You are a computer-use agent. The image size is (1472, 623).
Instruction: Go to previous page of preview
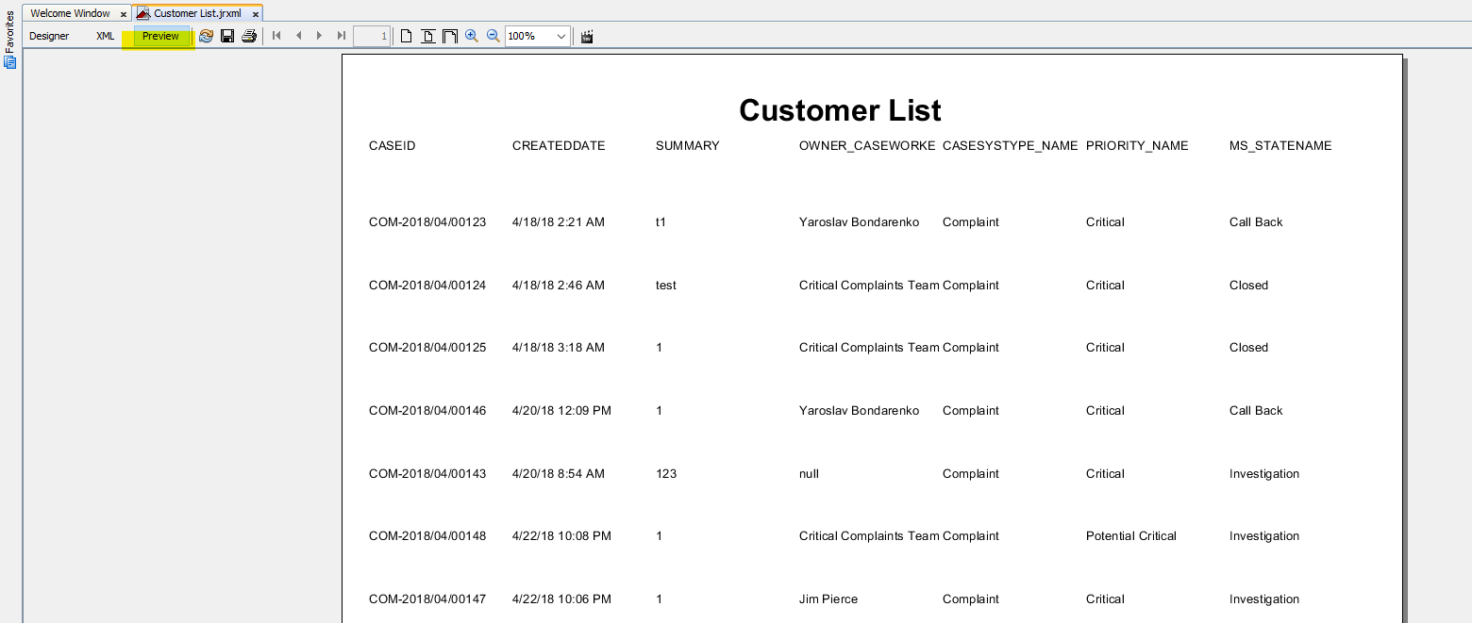point(298,36)
